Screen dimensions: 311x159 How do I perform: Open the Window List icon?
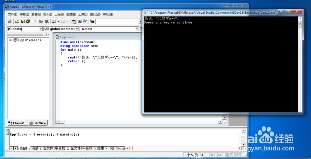click(85, 21)
